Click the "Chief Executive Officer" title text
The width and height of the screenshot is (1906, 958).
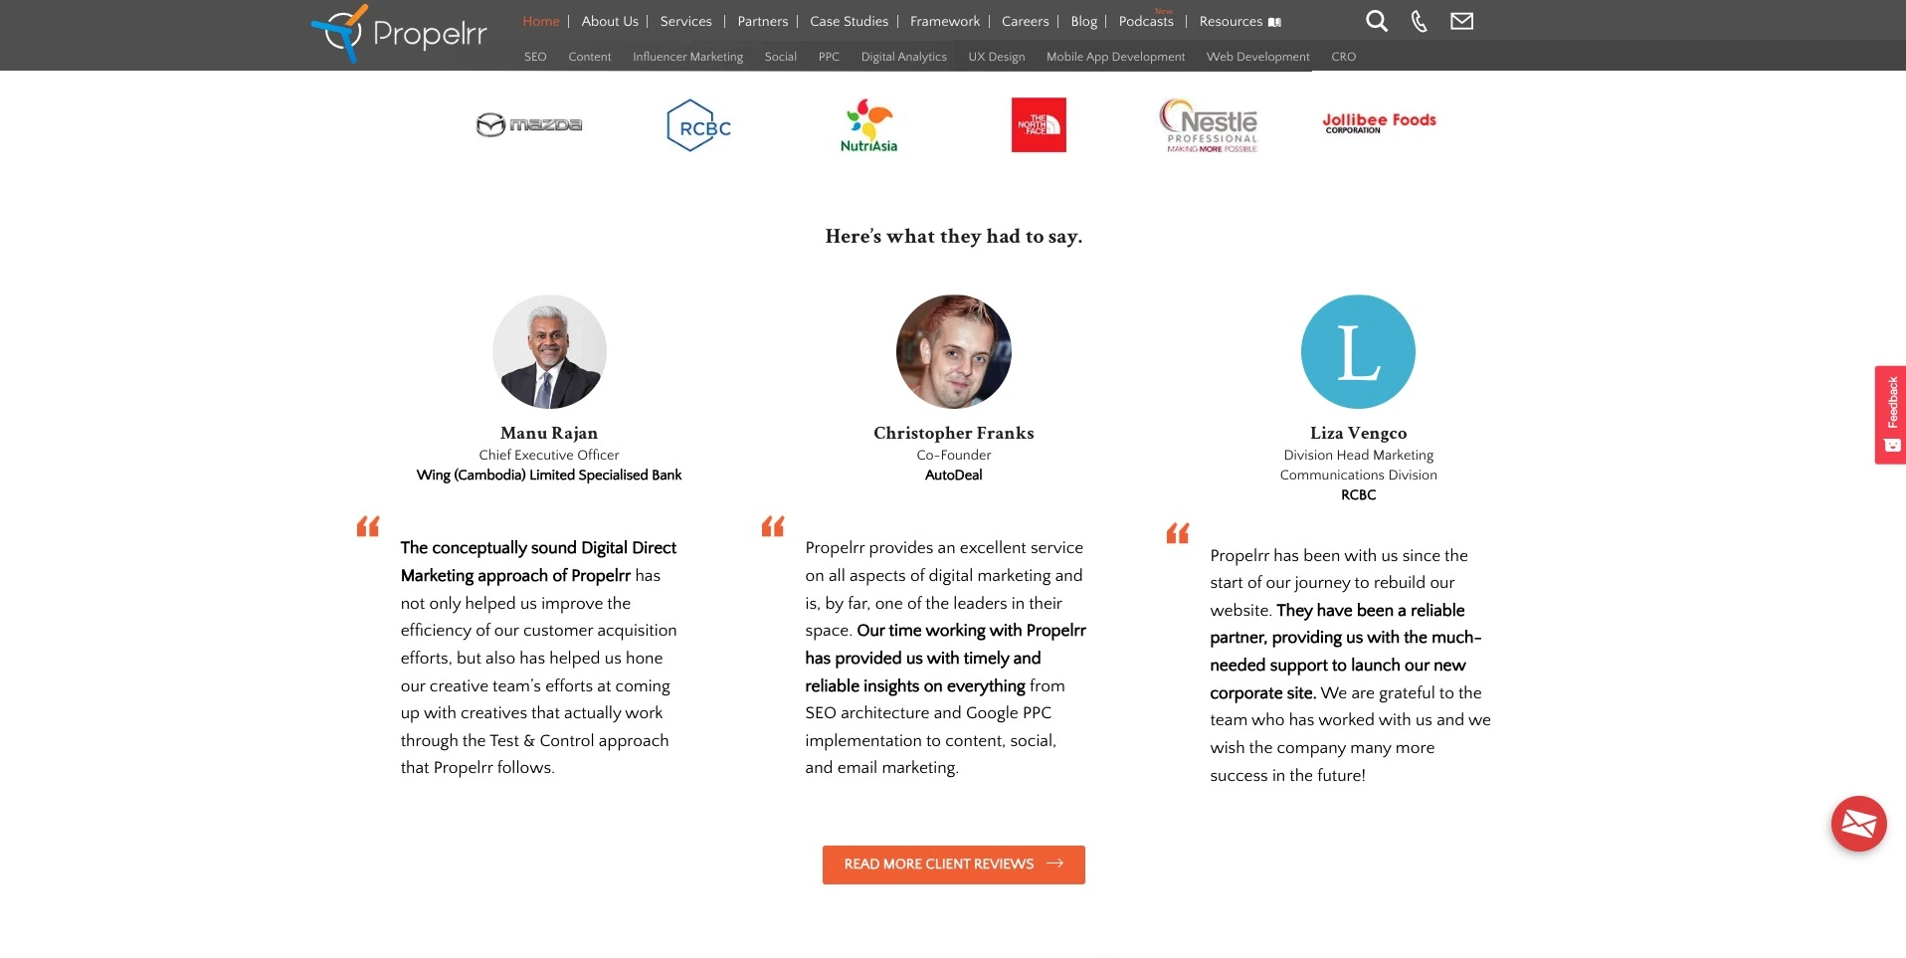click(549, 455)
